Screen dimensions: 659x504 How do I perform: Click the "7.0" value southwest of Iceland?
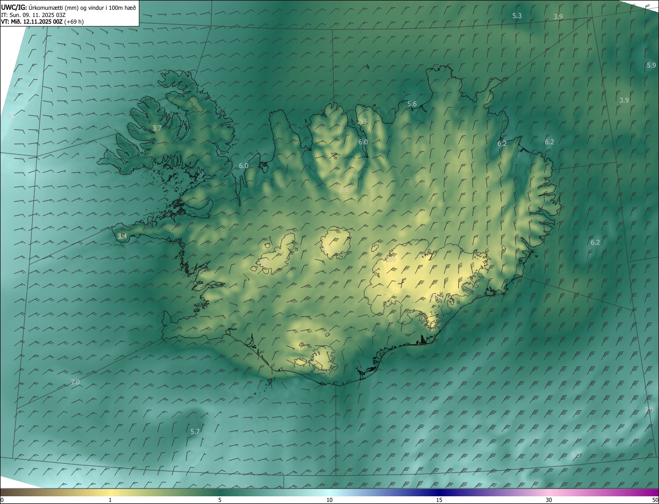click(75, 382)
